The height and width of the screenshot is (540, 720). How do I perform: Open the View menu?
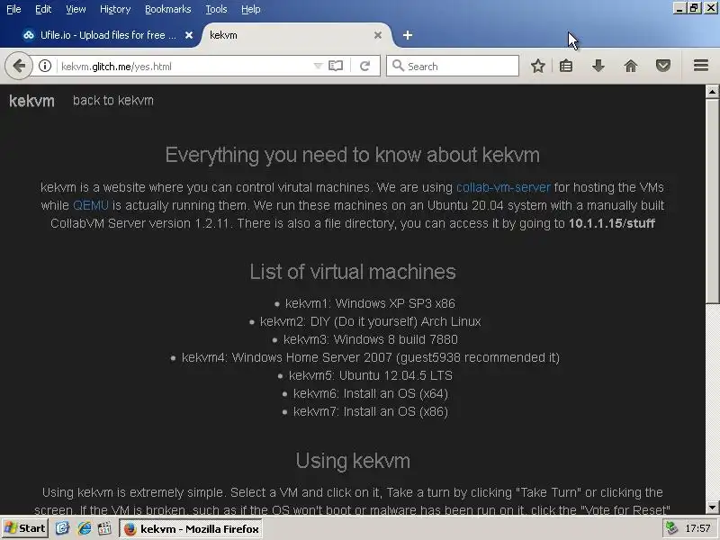(x=76, y=9)
